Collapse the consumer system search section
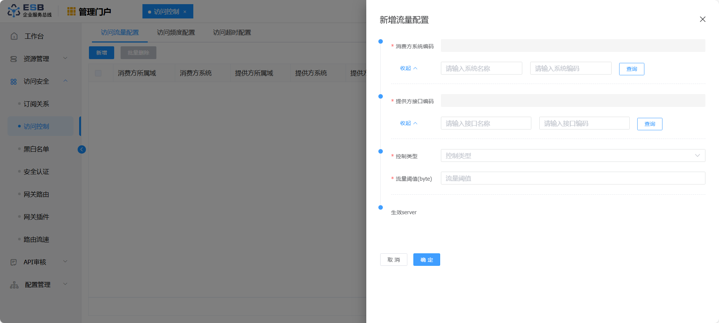719x323 pixels. (x=408, y=68)
